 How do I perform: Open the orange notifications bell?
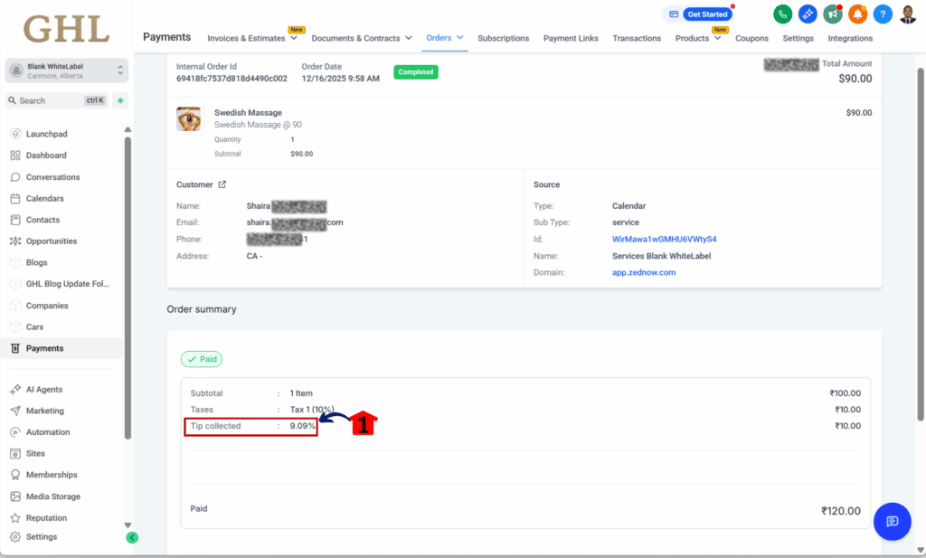click(x=857, y=14)
